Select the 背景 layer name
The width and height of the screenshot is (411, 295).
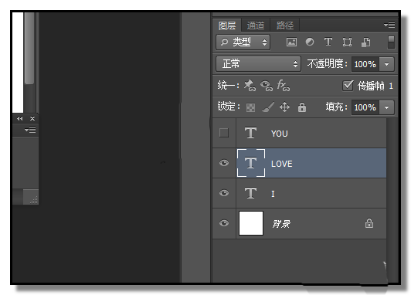pos(281,224)
